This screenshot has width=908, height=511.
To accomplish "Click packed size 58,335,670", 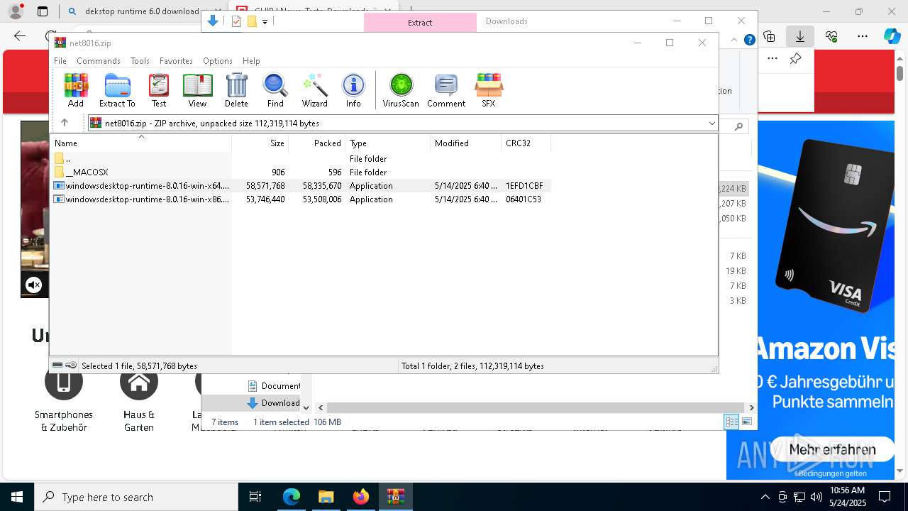I will pyautogui.click(x=322, y=186).
